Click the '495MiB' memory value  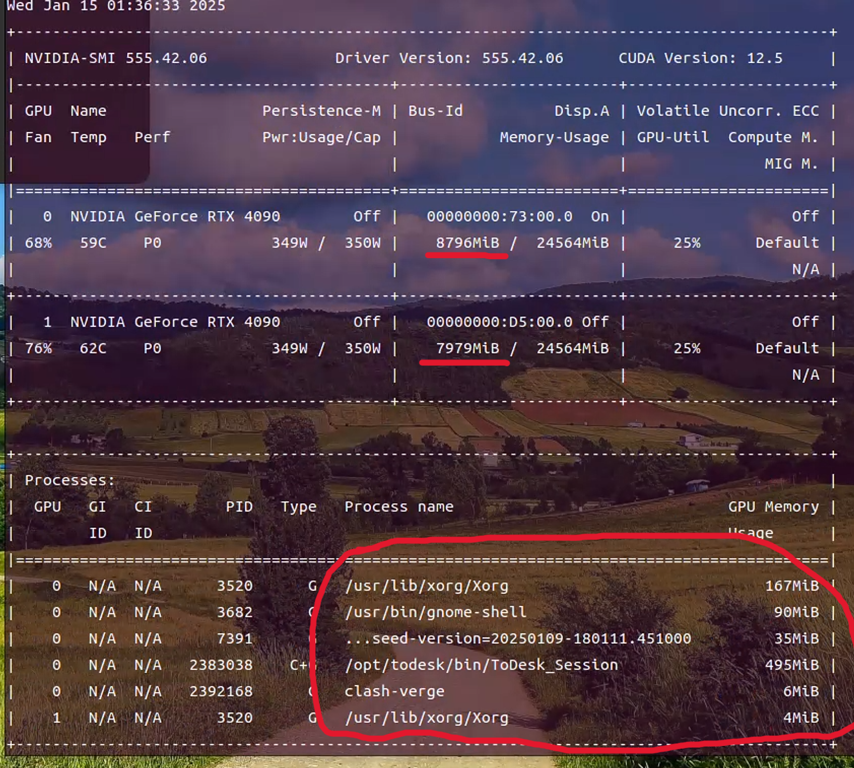[x=792, y=665]
